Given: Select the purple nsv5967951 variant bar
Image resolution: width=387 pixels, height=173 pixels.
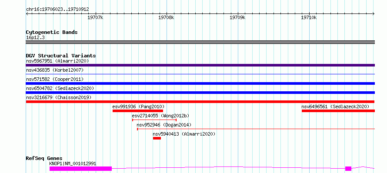Looking at the screenshot, I should tap(200, 65).
